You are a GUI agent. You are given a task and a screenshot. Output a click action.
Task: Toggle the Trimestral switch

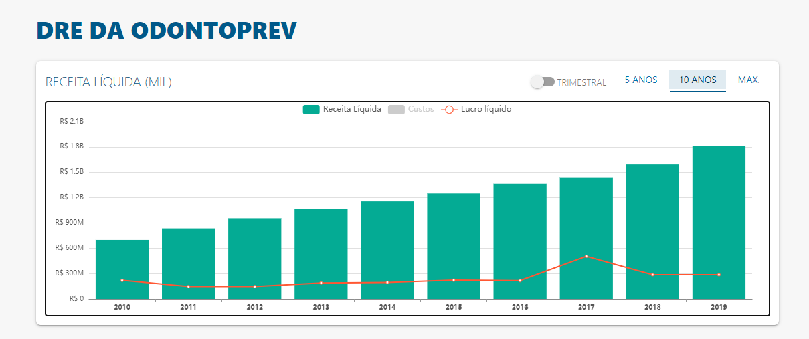(543, 82)
